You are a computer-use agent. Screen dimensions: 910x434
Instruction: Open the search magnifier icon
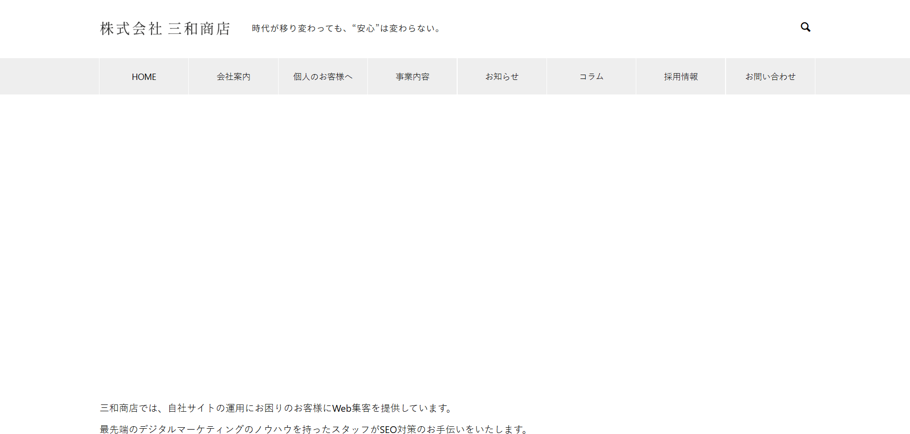(806, 27)
